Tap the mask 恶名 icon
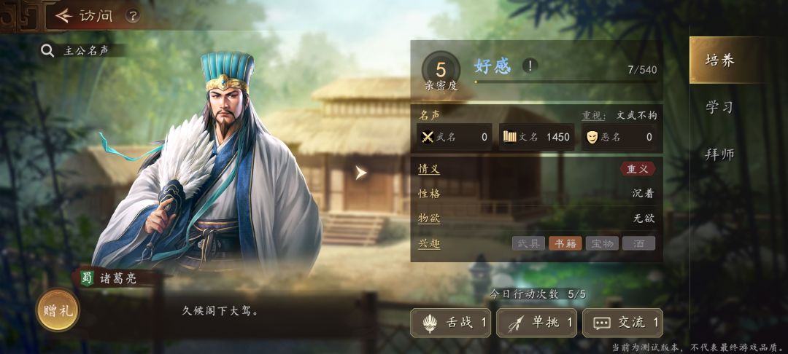 [592, 137]
